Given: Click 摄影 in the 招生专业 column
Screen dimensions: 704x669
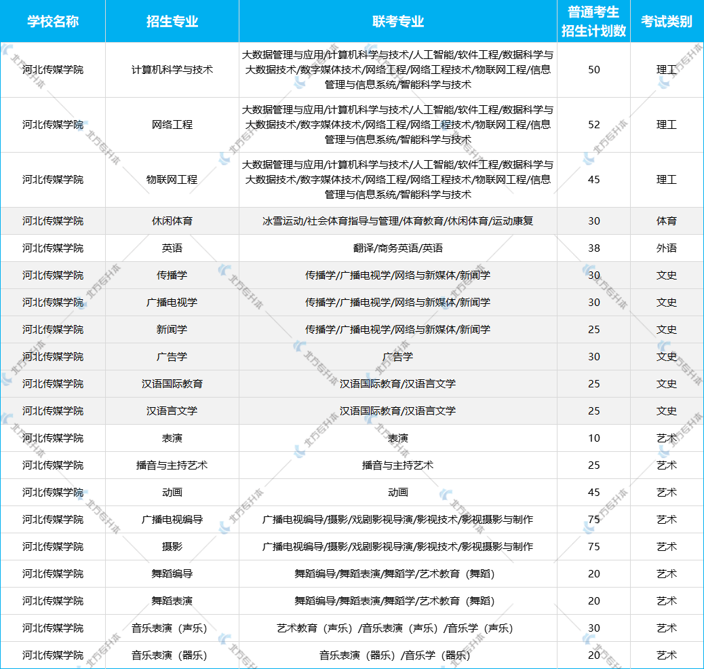Looking at the screenshot, I should pyautogui.click(x=172, y=546).
